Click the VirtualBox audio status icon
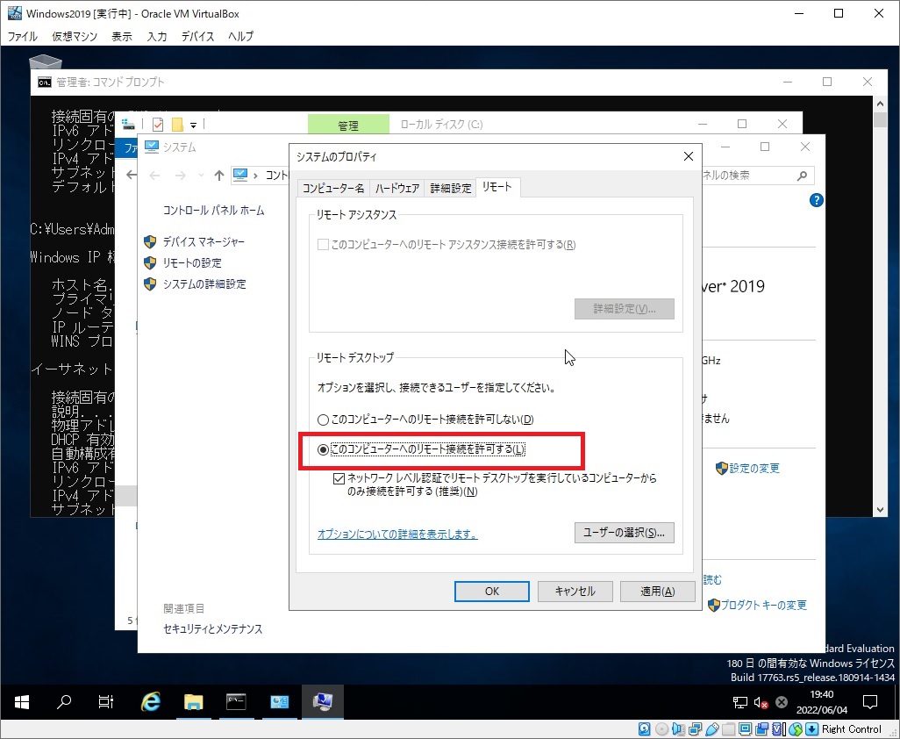The width and height of the screenshot is (900, 739). [678, 729]
